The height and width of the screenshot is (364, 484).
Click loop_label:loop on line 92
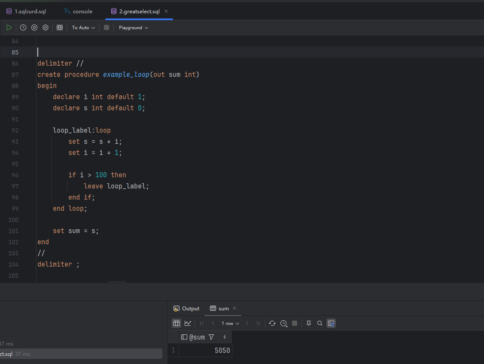82,130
